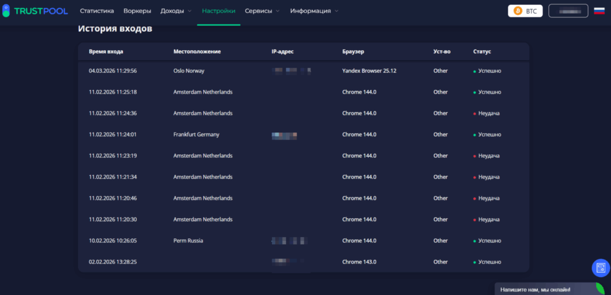Click the Russian flag language icon
611x295 pixels.
(x=599, y=11)
